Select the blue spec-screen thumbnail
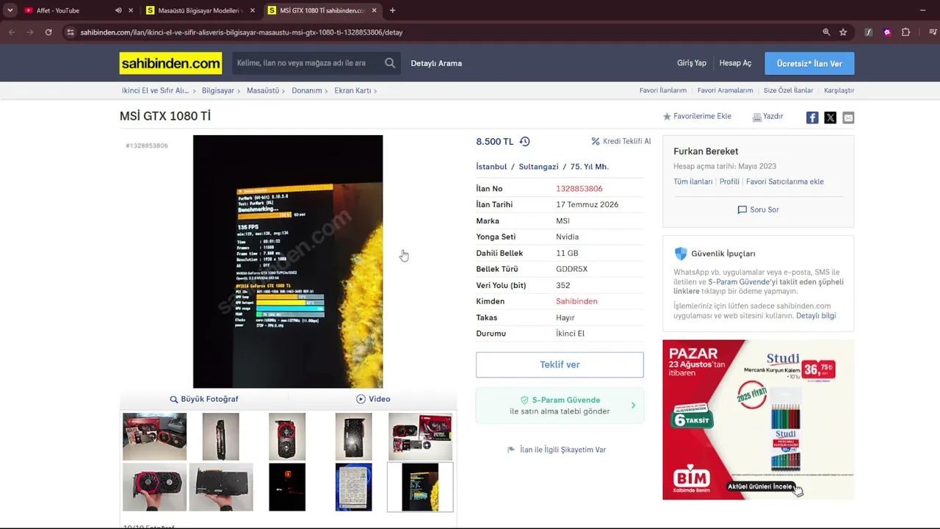940x529 pixels. tap(353, 487)
